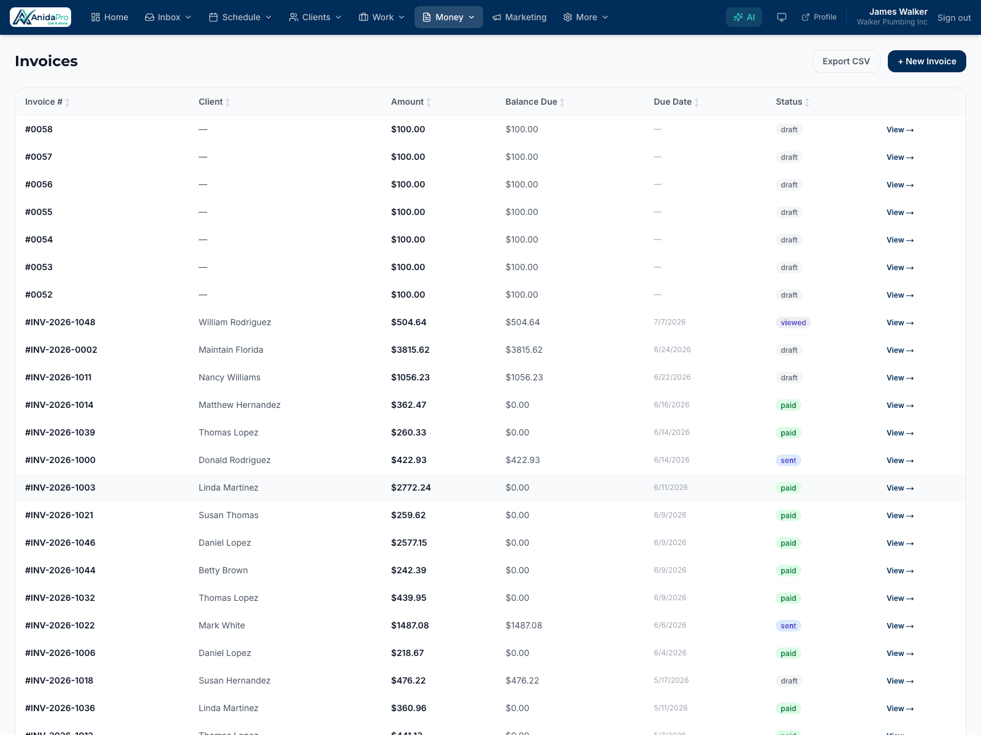The image size is (981, 735).
Task: Click the Marketing megaphone icon
Action: pos(497,17)
